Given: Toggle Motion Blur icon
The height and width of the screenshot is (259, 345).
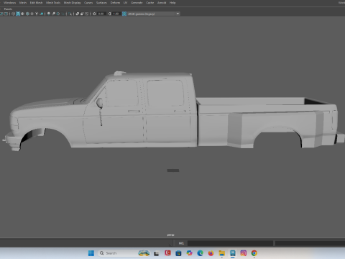Looking at the screenshot, I should click(x=54, y=14).
